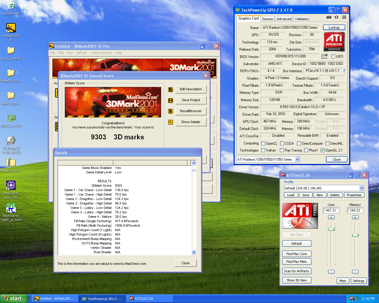The image size is (379, 303).
Task: Click the Core clock value field 467.31
Action: pos(331,210)
